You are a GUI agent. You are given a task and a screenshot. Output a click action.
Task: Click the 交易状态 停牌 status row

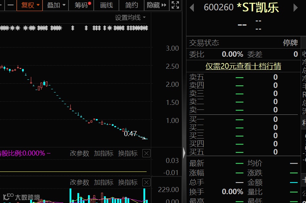click(x=244, y=43)
